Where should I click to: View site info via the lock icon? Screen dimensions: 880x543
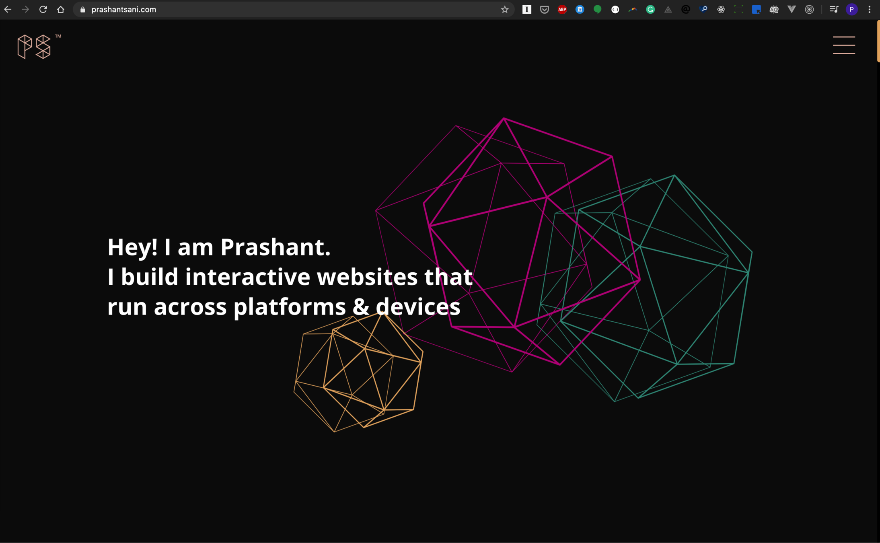tap(83, 10)
